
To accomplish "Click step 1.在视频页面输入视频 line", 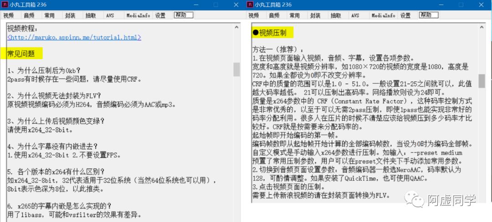I will (x=334, y=58).
